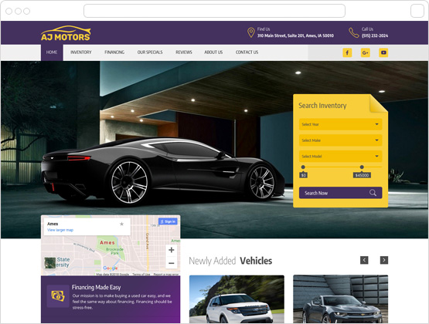This screenshot has height=324, width=429.
Task: Click the phone handset icon beside Call Us
Action: [354, 32]
